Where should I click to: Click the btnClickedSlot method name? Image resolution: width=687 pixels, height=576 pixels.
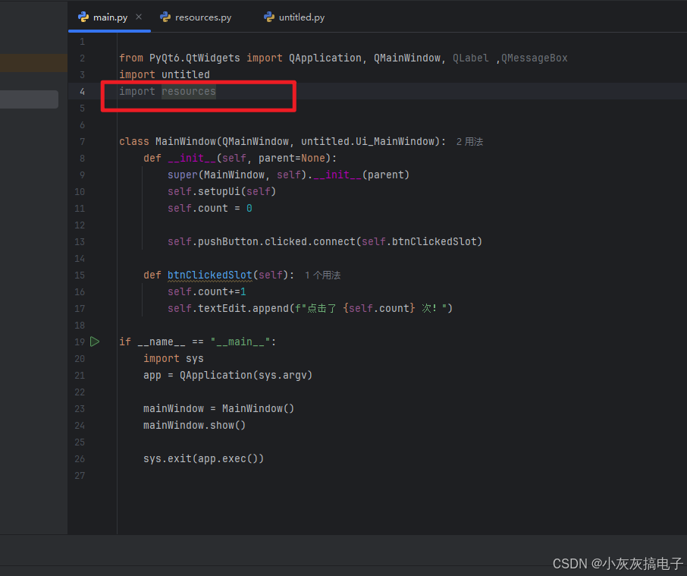coord(209,275)
